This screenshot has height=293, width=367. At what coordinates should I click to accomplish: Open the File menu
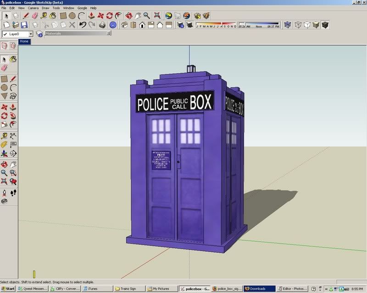4,8
